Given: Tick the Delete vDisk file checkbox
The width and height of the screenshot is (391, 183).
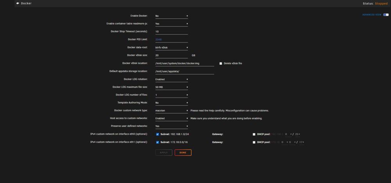Looking at the screenshot, I should 221,64.
